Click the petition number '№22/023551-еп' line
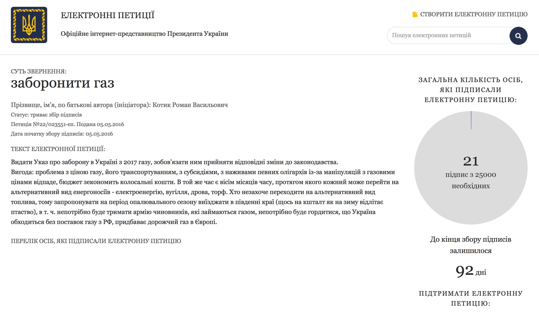Viewport: 539px width, 312px height. pyautogui.click(x=67, y=124)
